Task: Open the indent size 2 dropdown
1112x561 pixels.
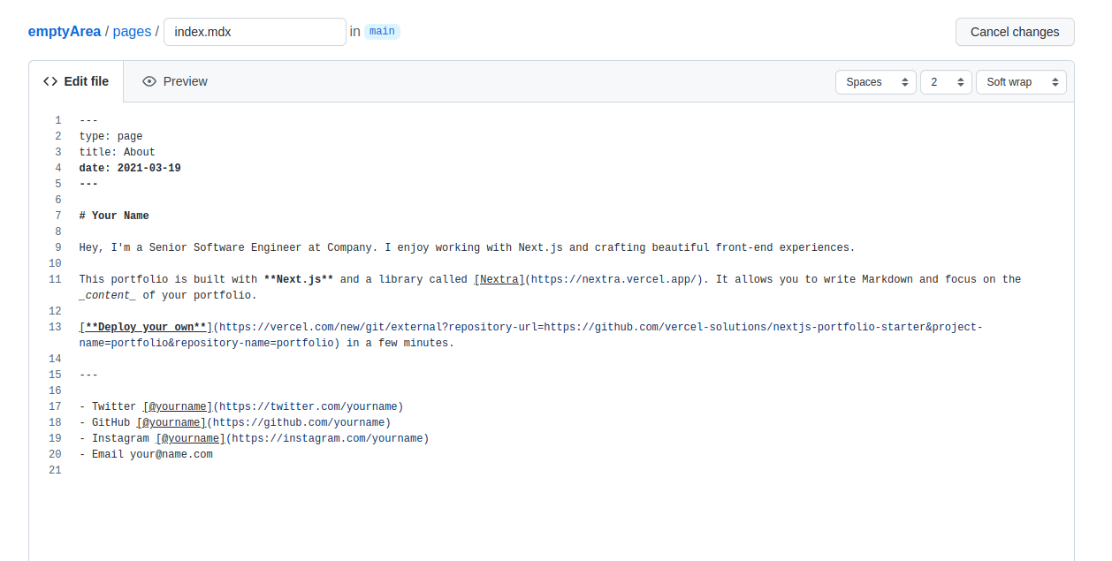Action: 945,82
